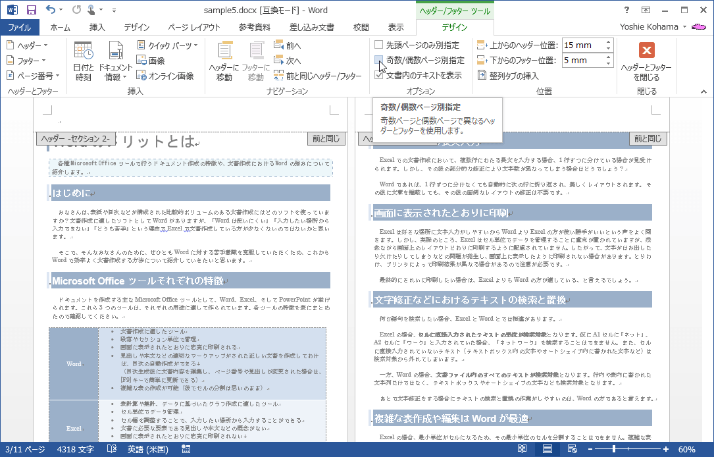Uncheck 文書内のテキストを表示 checkbox
This screenshot has height=457, width=714.
click(x=378, y=75)
